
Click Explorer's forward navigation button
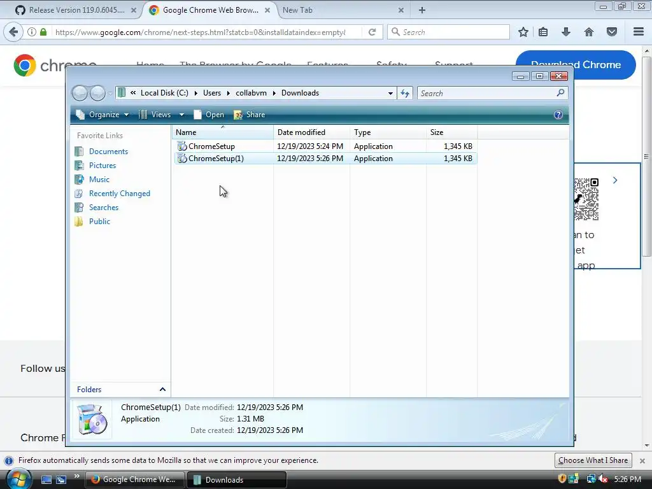coord(97,93)
